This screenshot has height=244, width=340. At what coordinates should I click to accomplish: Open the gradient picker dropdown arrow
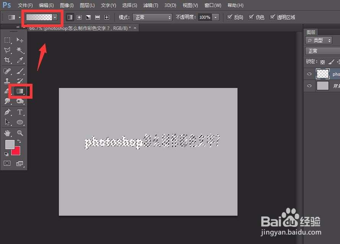(55, 17)
